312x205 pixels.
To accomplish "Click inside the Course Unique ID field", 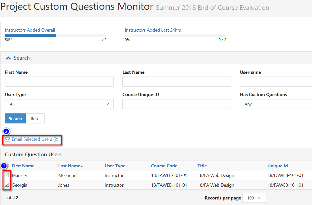I will click(x=176, y=104).
